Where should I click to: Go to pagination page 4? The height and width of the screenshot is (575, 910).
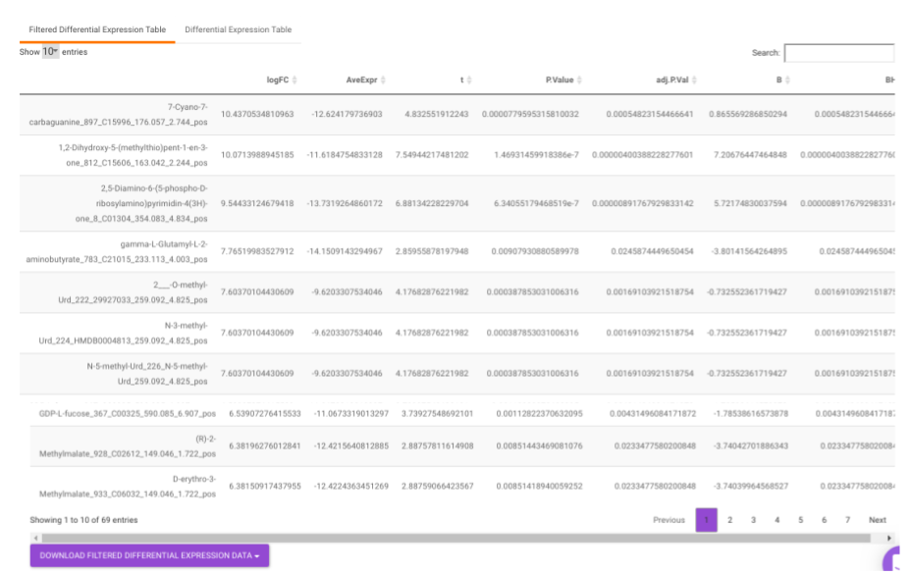[777, 520]
